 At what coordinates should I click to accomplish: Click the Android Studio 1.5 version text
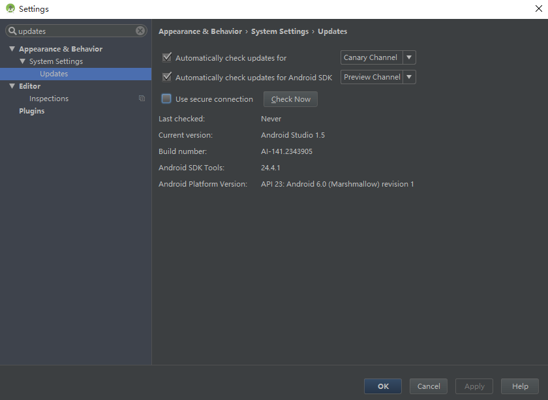tap(293, 135)
